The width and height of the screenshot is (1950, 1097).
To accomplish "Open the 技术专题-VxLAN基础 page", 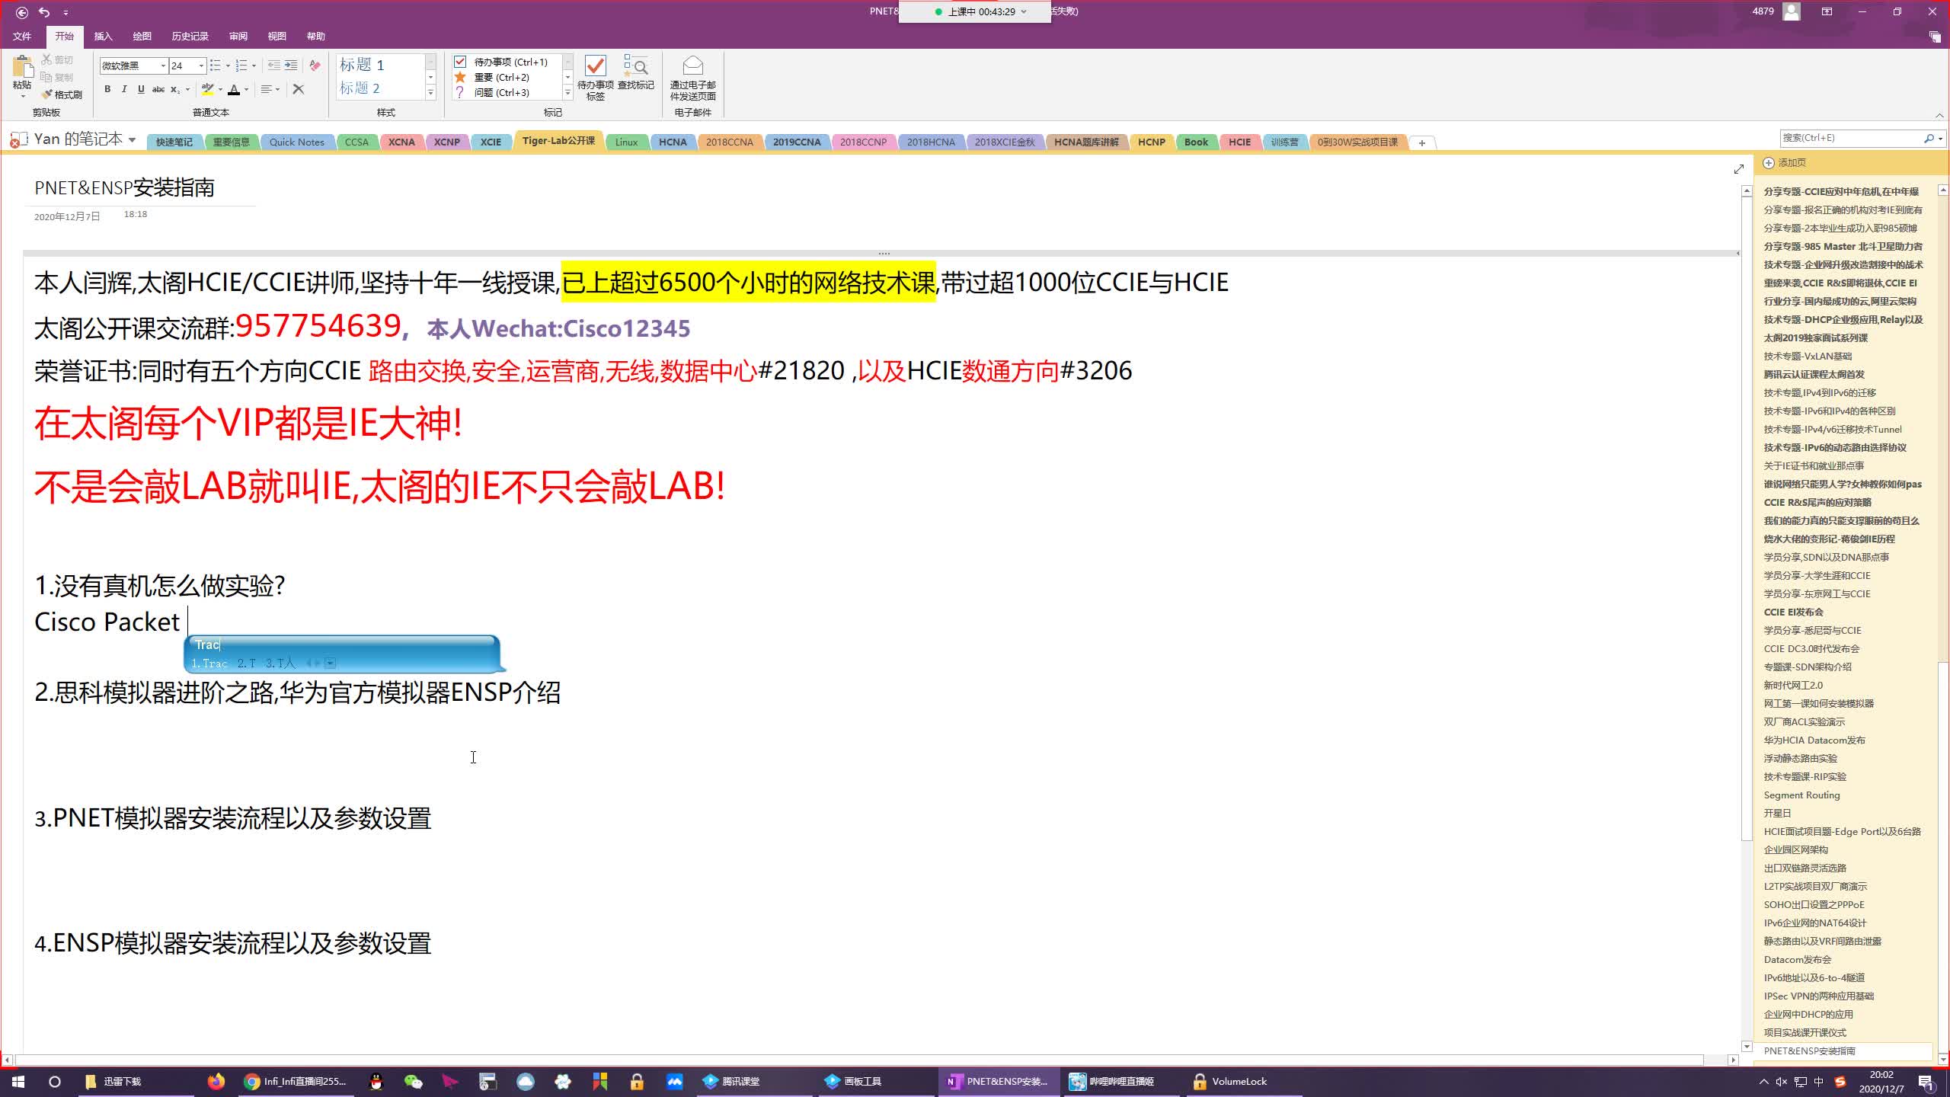I will pos(1808,356).
